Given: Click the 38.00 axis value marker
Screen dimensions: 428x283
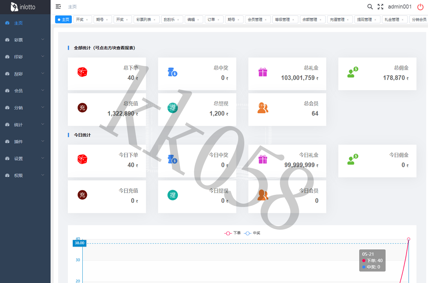Looking at the screenshot, I should (80, 243).
